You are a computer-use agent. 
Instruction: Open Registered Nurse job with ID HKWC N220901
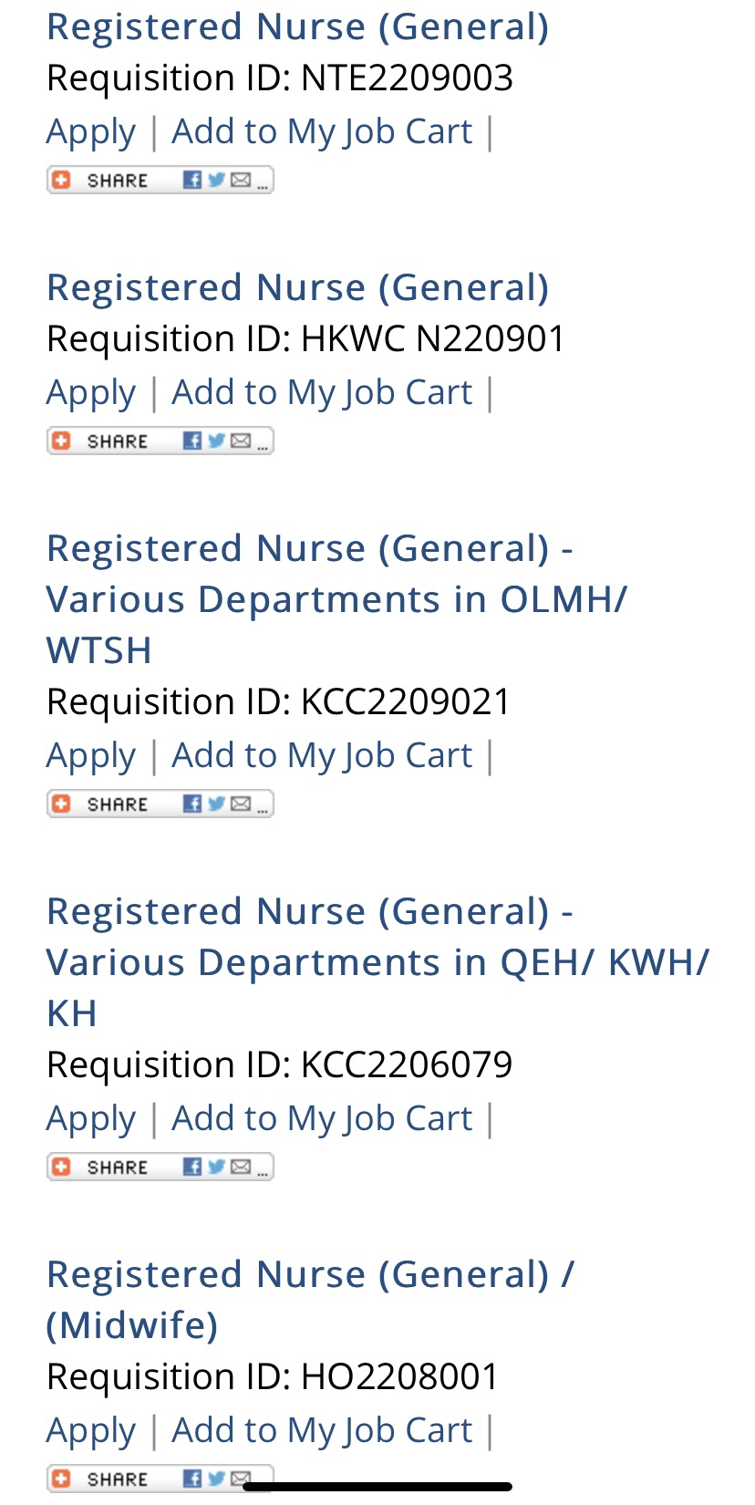pyautogui.click(x=298, y=288)
